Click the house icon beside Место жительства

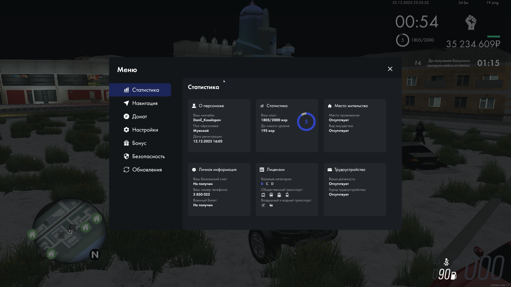click(x=330, y=106)
